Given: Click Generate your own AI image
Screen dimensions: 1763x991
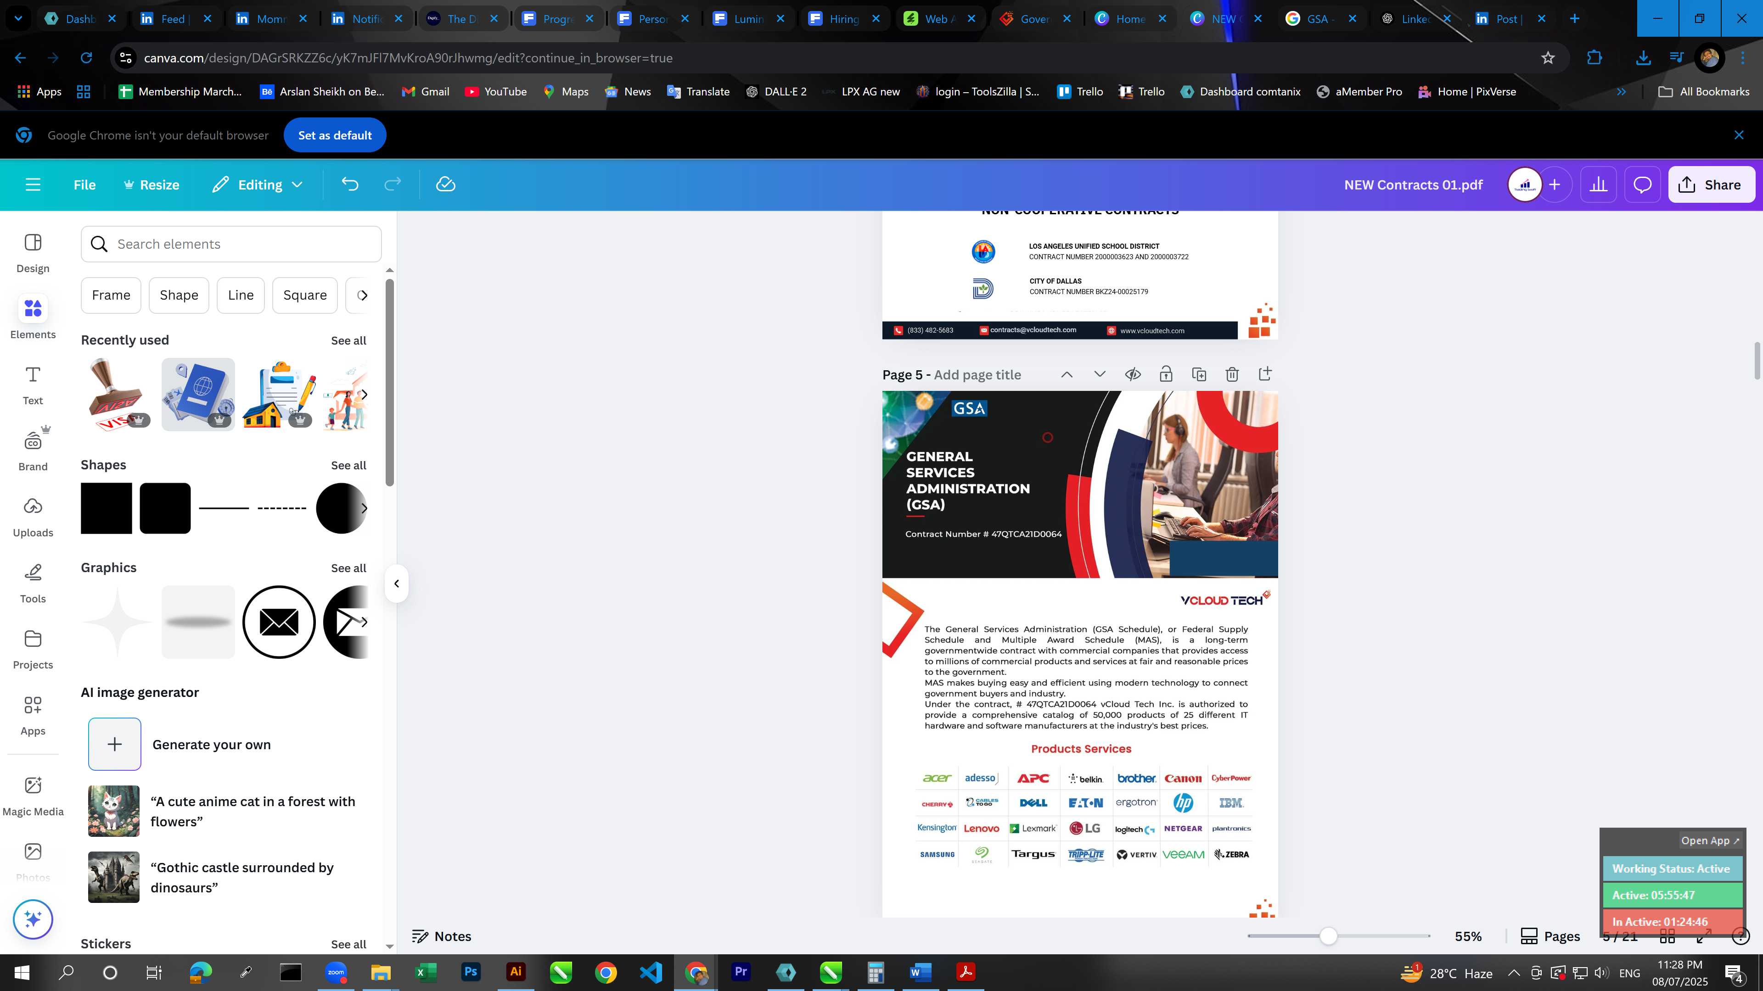Looking at the screenshot, I should (114, 744).
